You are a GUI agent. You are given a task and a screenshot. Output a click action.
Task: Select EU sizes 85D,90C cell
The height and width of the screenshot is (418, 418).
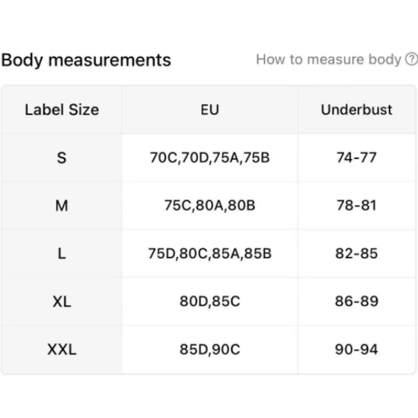(x=210, y=350)
